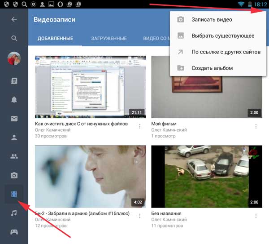Open photos camera icon in sidebar
The image size is (269, 244).
tap(14, 175)
